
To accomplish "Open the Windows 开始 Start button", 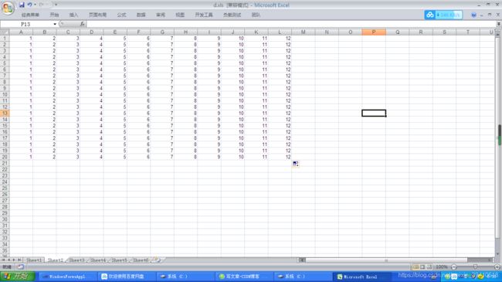I will 17,277.
